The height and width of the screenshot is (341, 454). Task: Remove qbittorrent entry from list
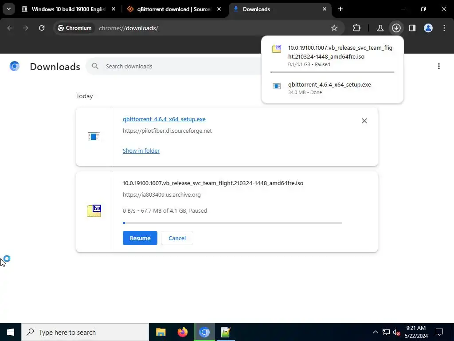(x=364, y=121)
